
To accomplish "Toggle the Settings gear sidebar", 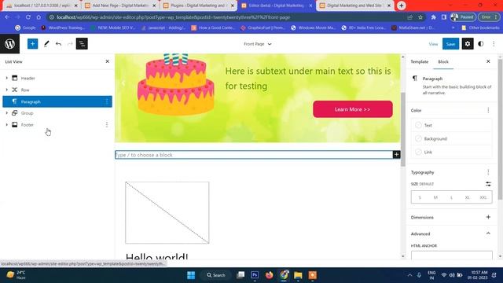I will click(x=468, y=44).
